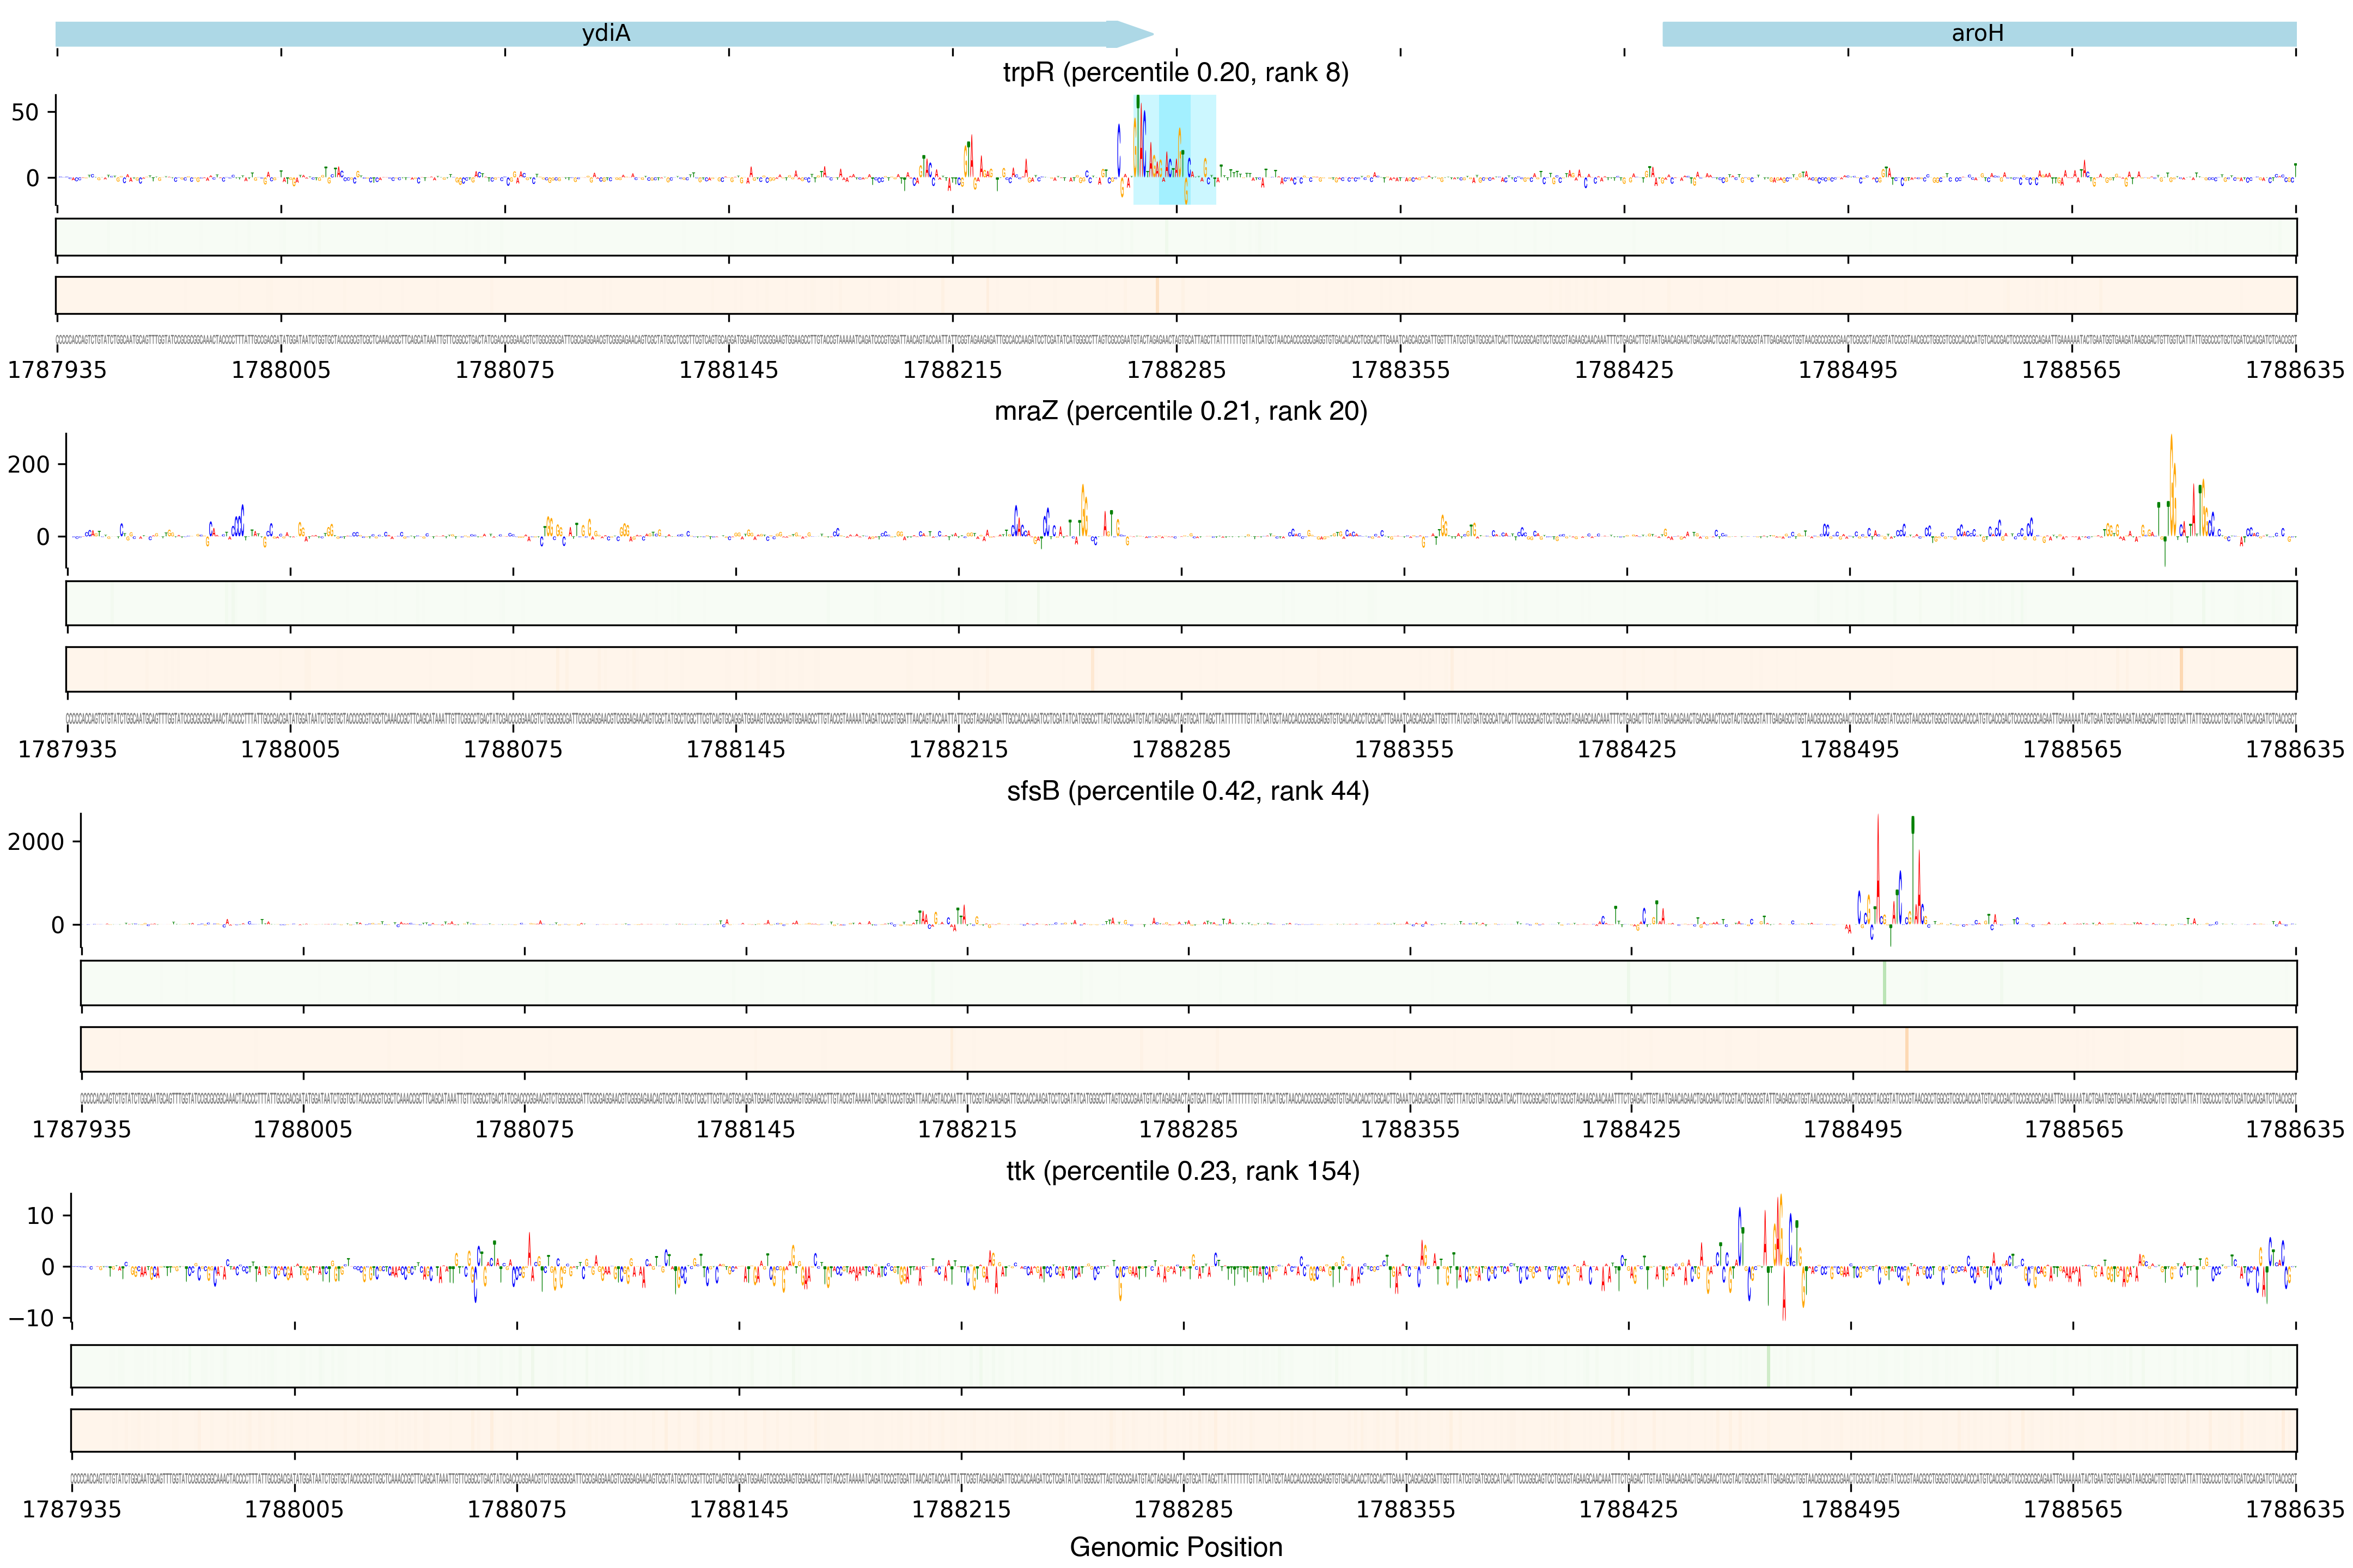Viewport: 2353px width, 1568px height.
Task: Click the Genomic Position axis label
Action: pyautogui.click(x=1175, y=1547)
